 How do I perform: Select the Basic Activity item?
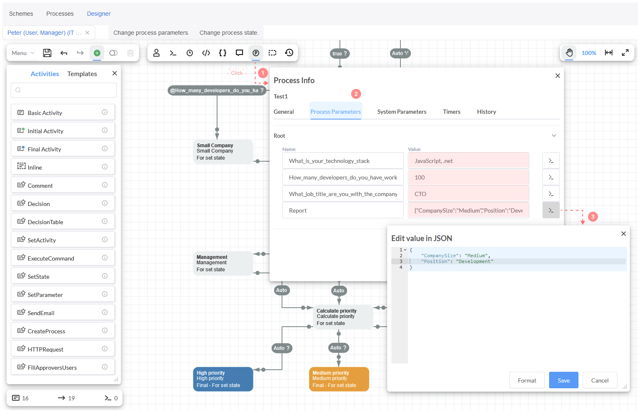(63, 112)
